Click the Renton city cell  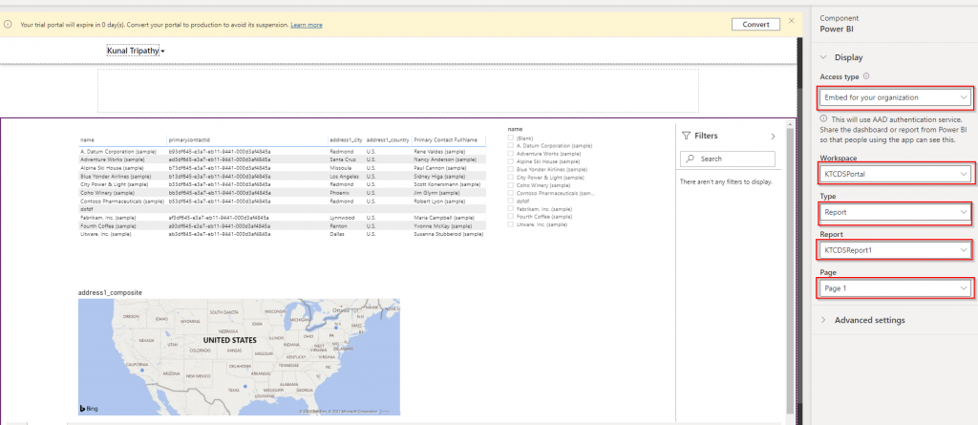(x=339, y=226)
